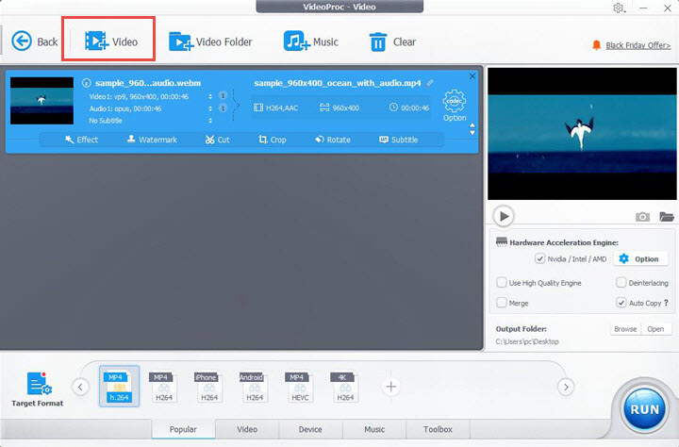Viewport: 679px width, 447px height.
Task: Open the Watermark tool
Action: [152, 140]
